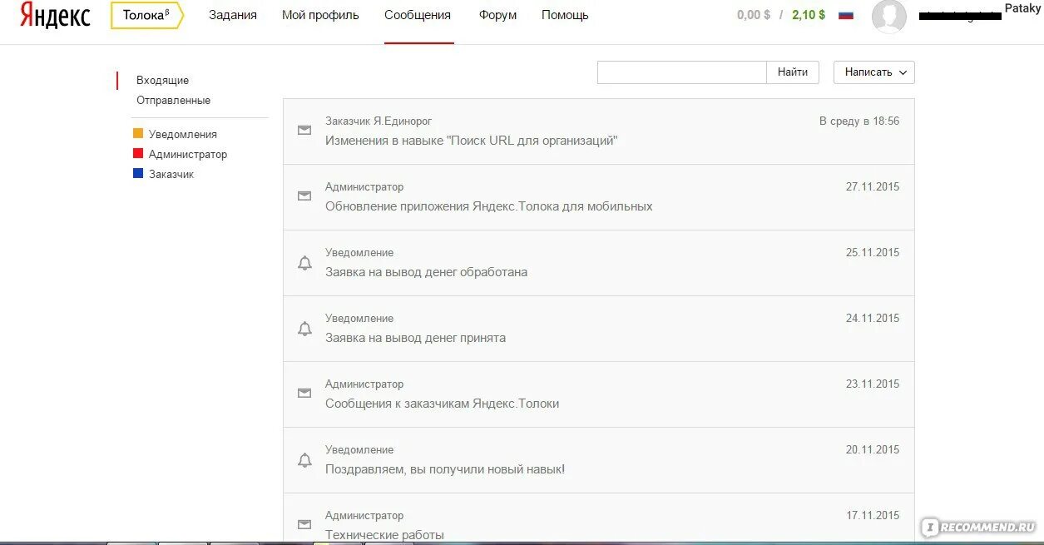Click envelope icon of Заказчик Я.Единорог message
Screen dimensions: 1044x545
tap(304, 131)
